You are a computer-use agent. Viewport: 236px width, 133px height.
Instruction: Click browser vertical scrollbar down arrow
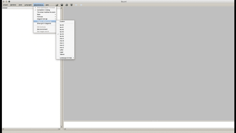[x=61, y=127]
